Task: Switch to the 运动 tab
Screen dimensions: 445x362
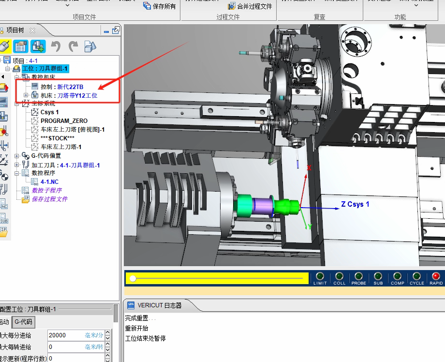Action: [x=5, y=322]
